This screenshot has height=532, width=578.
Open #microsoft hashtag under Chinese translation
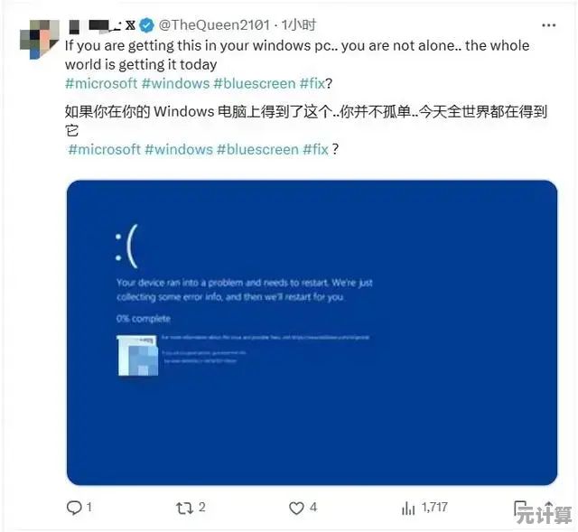[x=105, y=150]
